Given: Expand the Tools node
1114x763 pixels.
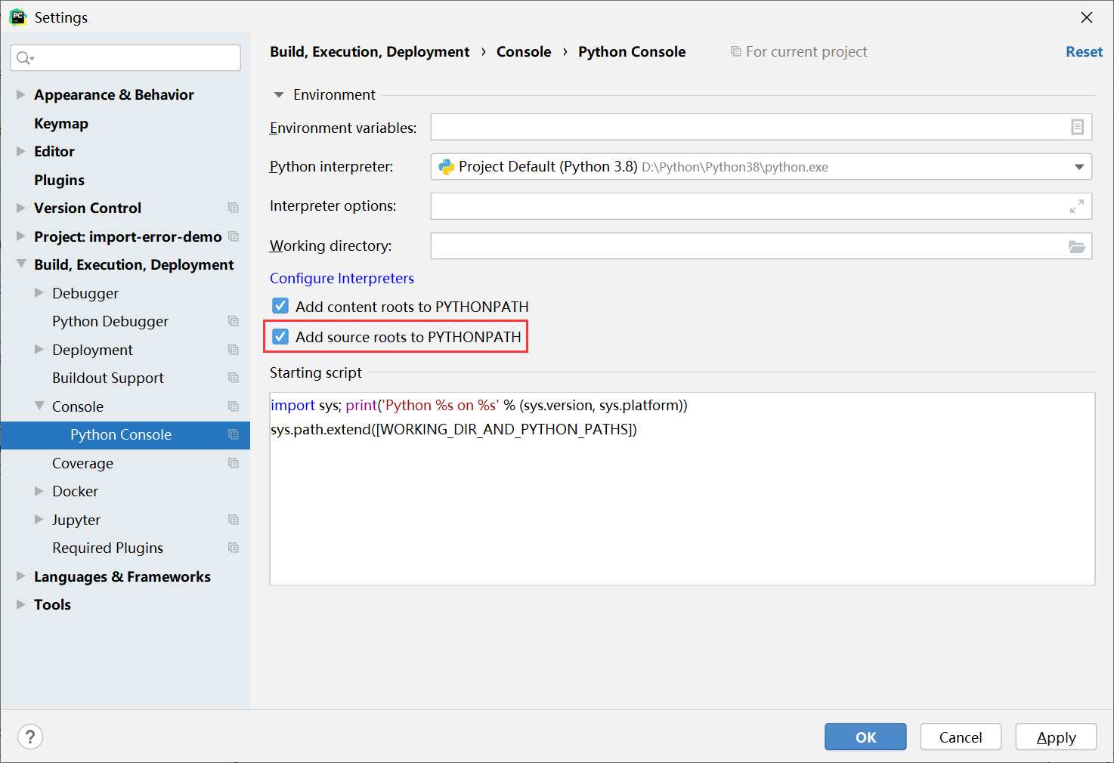Looking at the screenshot, I should click(21, 604).
